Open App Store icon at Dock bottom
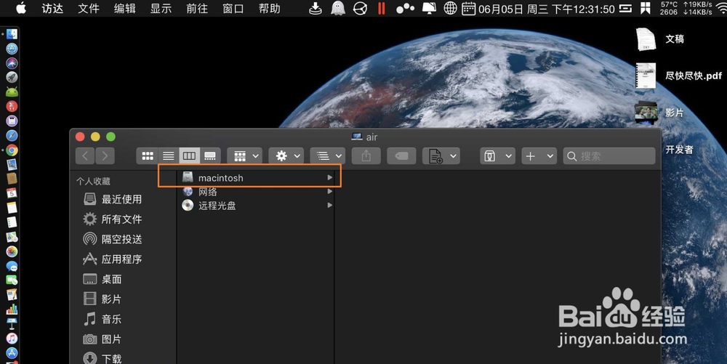 pos(12,353)
